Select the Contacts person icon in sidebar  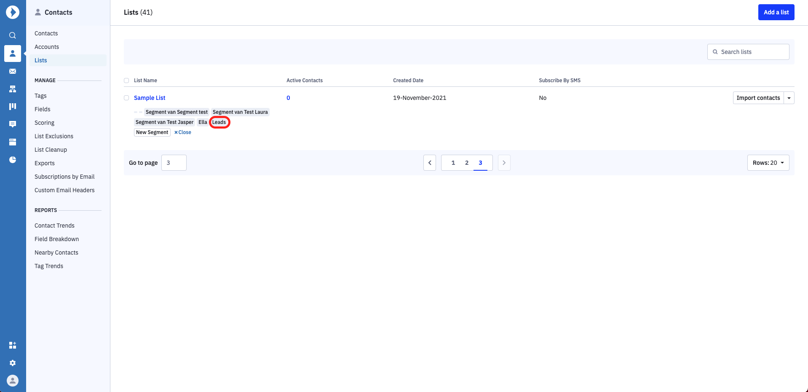pyautogui.click(x=13, y=54)
